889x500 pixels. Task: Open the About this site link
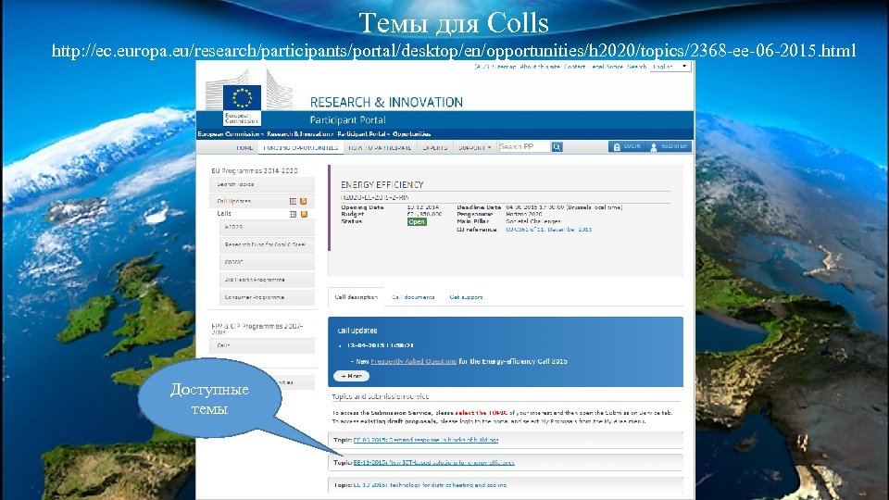540,67
